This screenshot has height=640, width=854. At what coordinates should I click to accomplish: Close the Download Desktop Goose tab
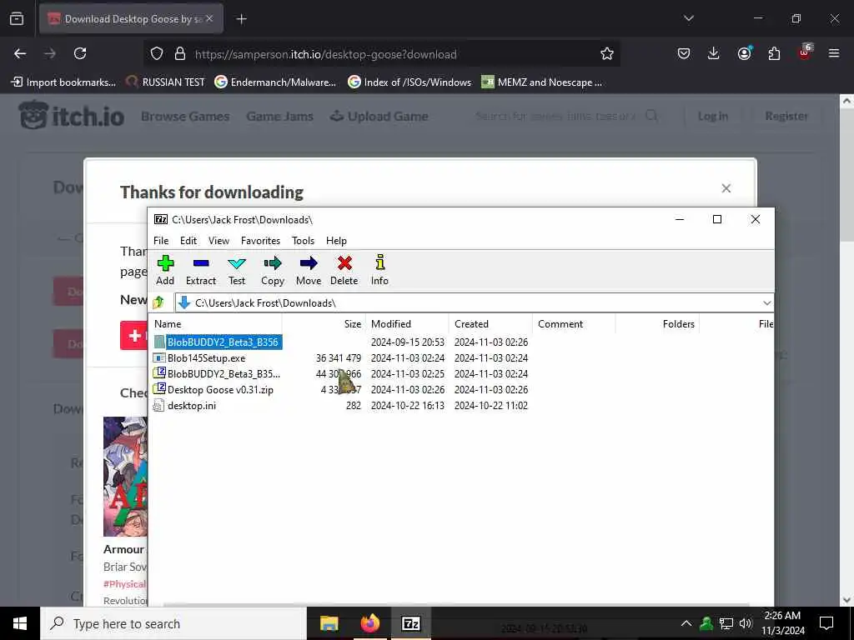coord(209,18)
